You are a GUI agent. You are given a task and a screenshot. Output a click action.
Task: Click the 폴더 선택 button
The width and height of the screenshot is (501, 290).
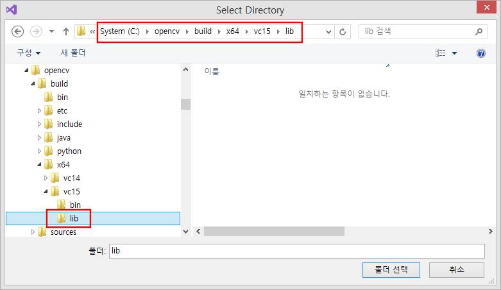pyautogui.click(x=390, y=269)
